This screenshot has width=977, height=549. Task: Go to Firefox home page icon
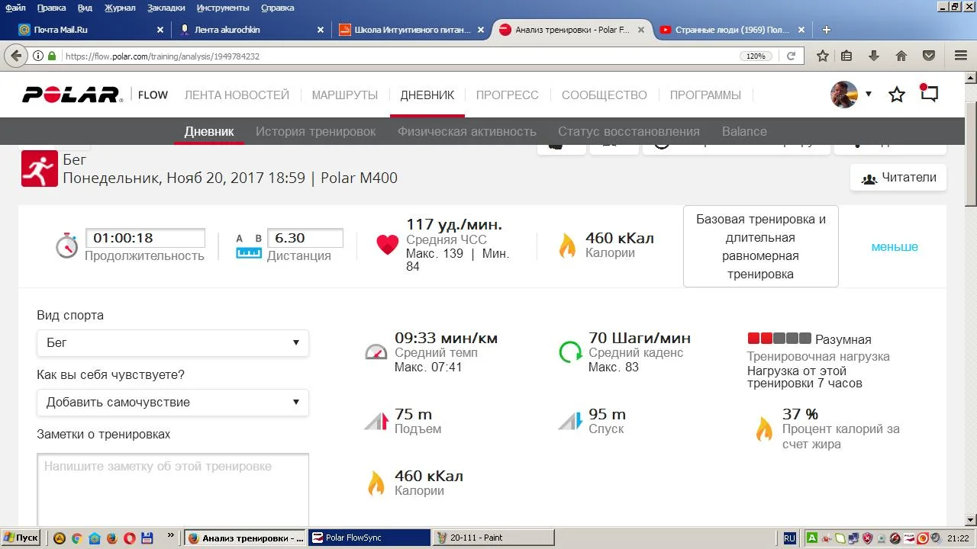901,56
